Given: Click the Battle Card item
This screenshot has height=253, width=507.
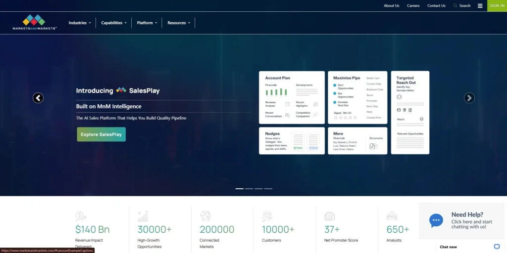Looking at the screenshot, I should click(x=373, y=78).
